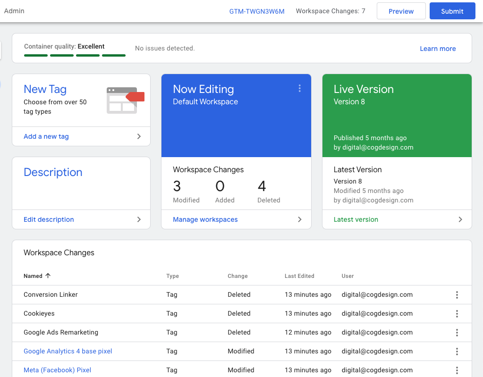Open the Google Analytics 4 base pixel row menu
The width and height of the screenshot is (483, 377).
point(457,352)
